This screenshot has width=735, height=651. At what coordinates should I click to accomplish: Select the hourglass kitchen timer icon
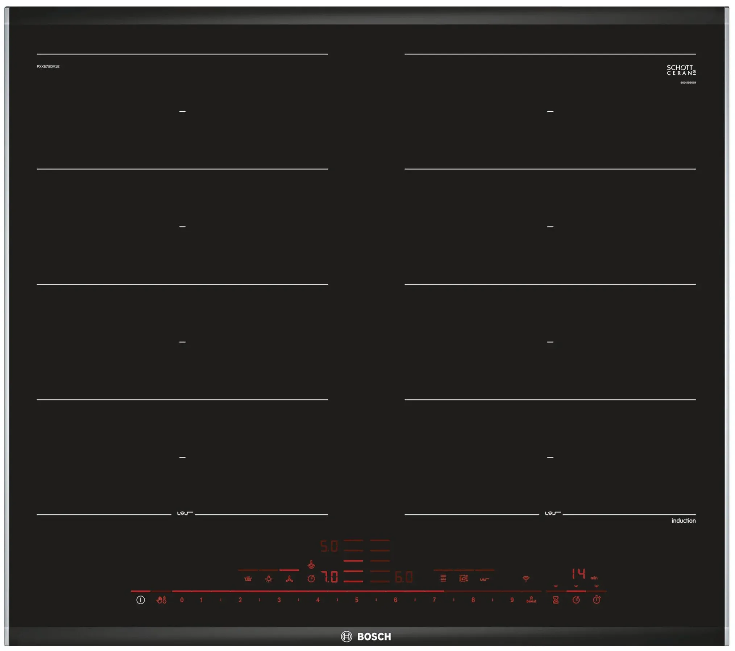[x=556, y=600]
